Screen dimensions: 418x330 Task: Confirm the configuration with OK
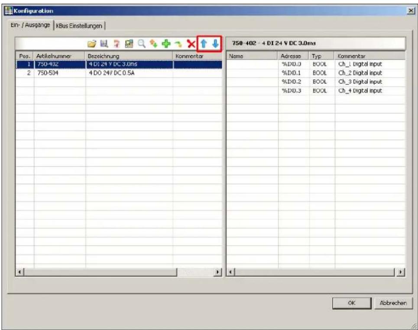(x=352, y=303)
